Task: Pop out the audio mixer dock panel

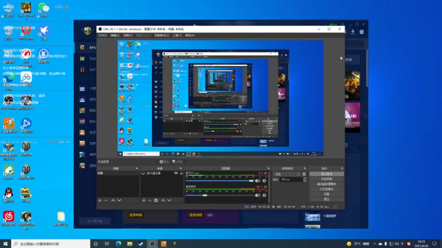Action: click(268, 168)
